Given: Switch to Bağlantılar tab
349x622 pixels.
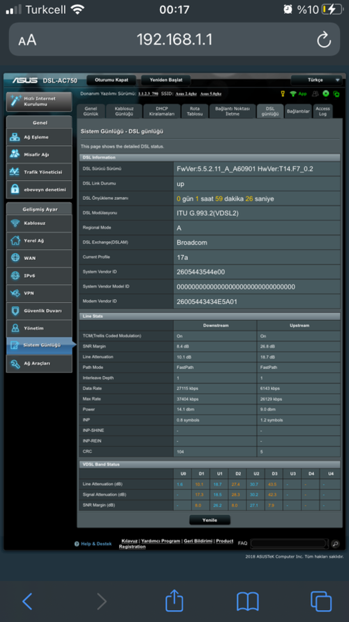Looking at the screenshot, I should coord(298,111).
